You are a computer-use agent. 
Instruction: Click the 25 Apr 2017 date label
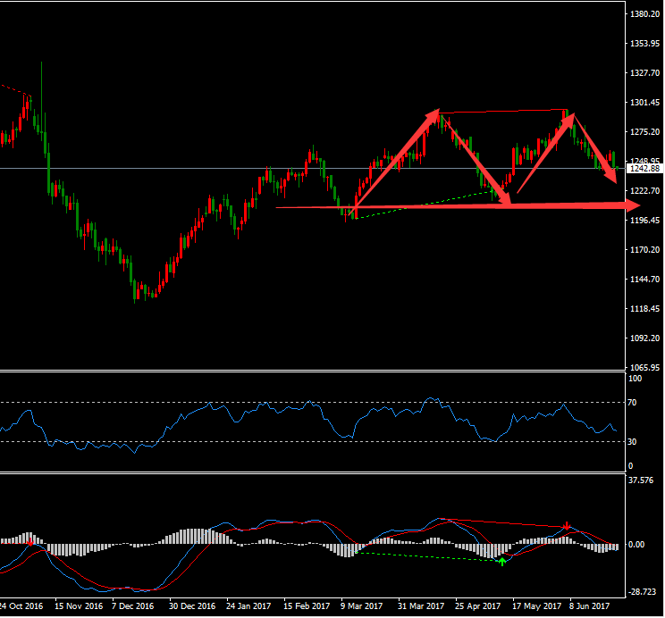(x=477, y=606)
